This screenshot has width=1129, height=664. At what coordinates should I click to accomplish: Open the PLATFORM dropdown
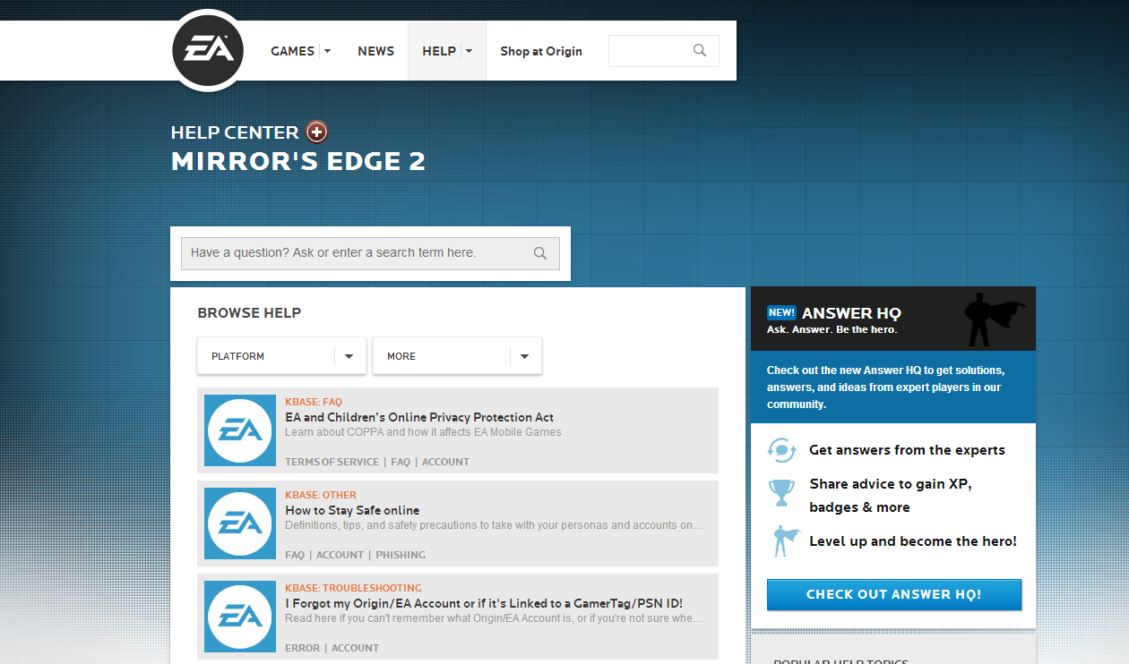[x=281, y=356]
